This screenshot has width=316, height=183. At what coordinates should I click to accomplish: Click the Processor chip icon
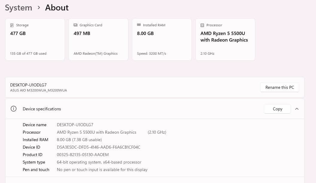click(202, 25)
